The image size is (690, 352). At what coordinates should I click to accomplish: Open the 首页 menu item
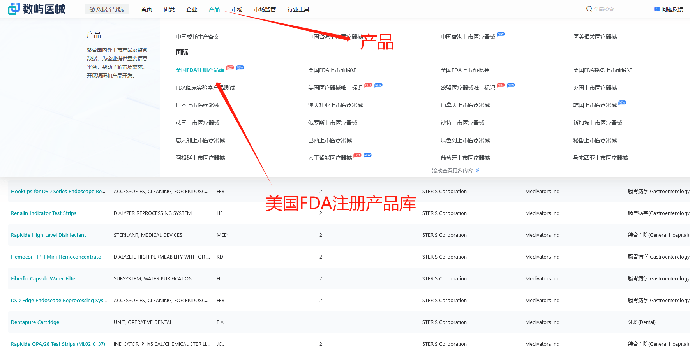pos(146,9)
